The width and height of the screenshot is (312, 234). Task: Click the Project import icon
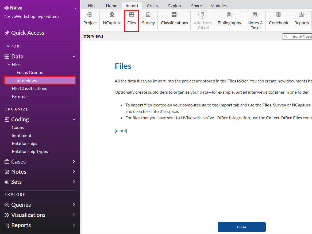coord(90,14)
